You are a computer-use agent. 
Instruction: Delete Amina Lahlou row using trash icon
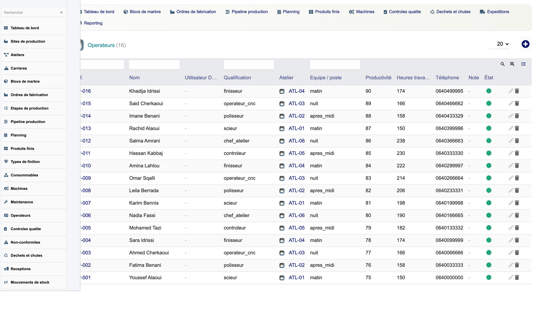(517, 166)
